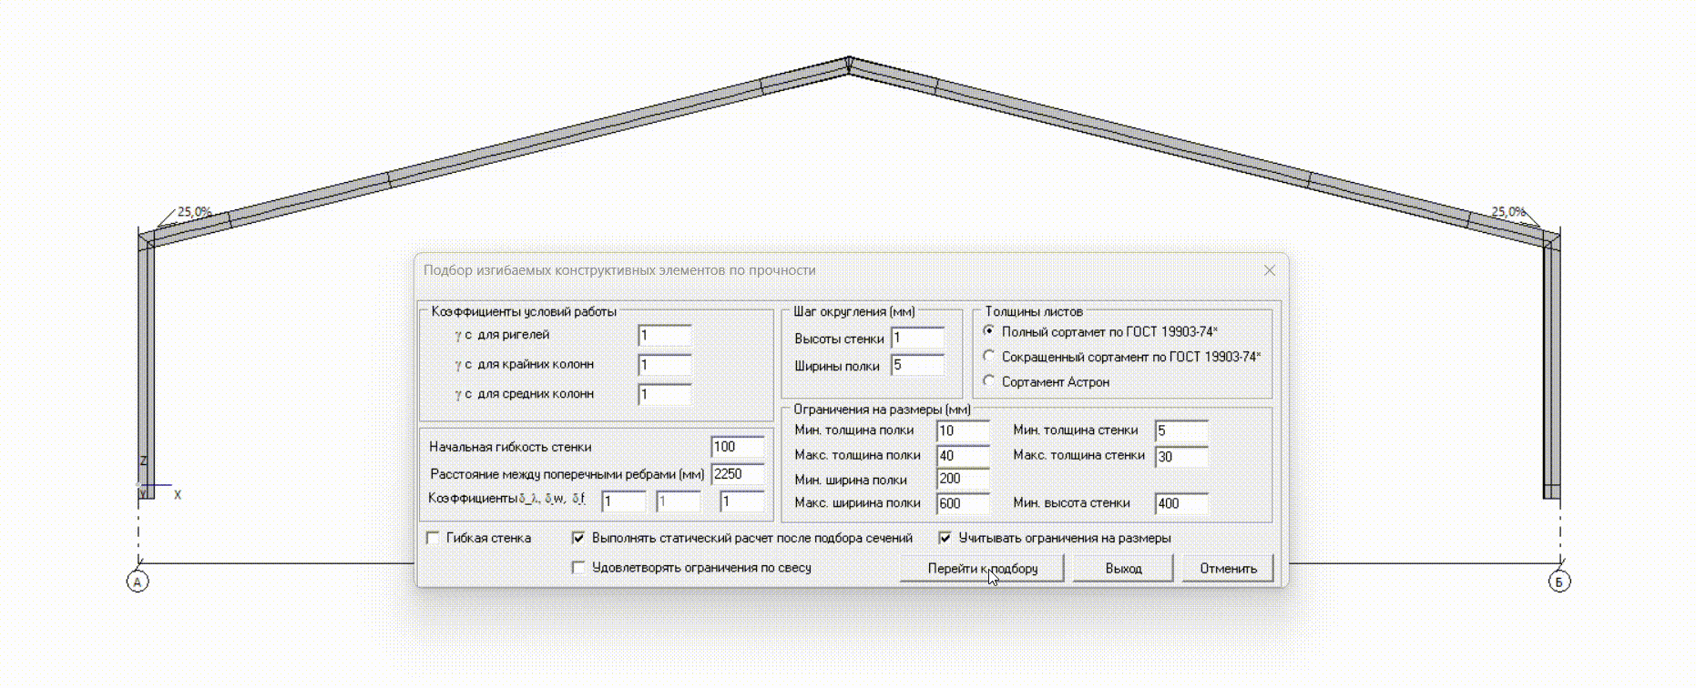Edit 'Расстояние между поперечными ребрами' field

tap(737, 474)
